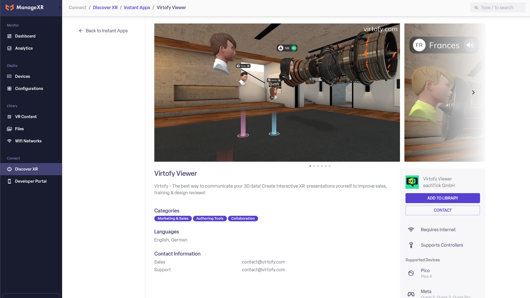This screenshot has width=530, height=298.
Task: Click the Devices headset icon
Action: [x=9, y=76]
